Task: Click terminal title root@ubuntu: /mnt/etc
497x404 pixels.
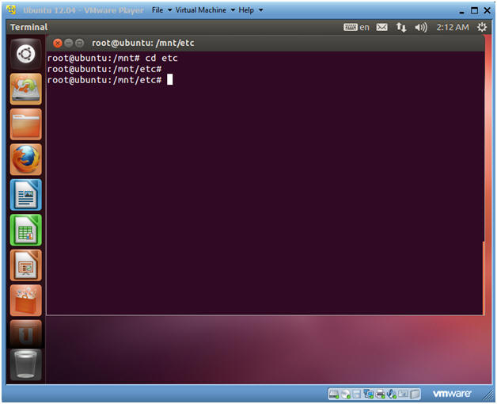Action: coord(143,43)
